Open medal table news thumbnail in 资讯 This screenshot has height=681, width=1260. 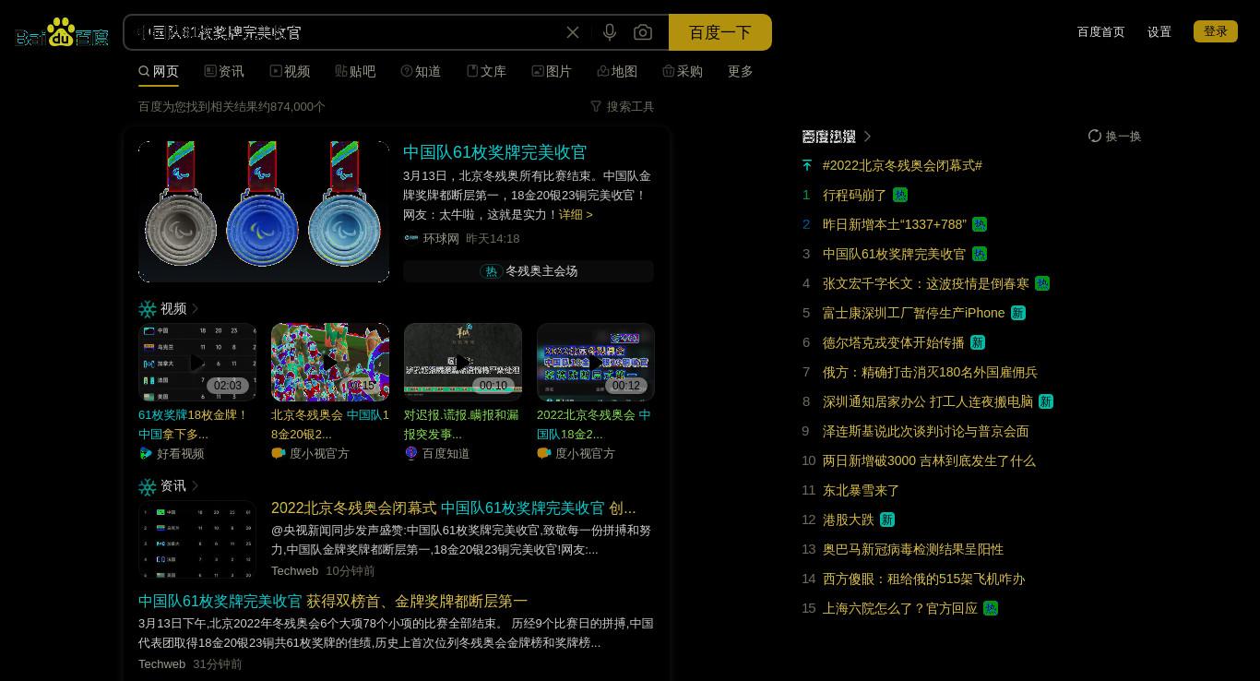pyautogui.click(x=197, y=539)
